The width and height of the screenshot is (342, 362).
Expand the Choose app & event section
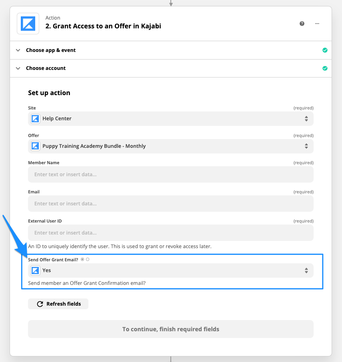(171, 50)
